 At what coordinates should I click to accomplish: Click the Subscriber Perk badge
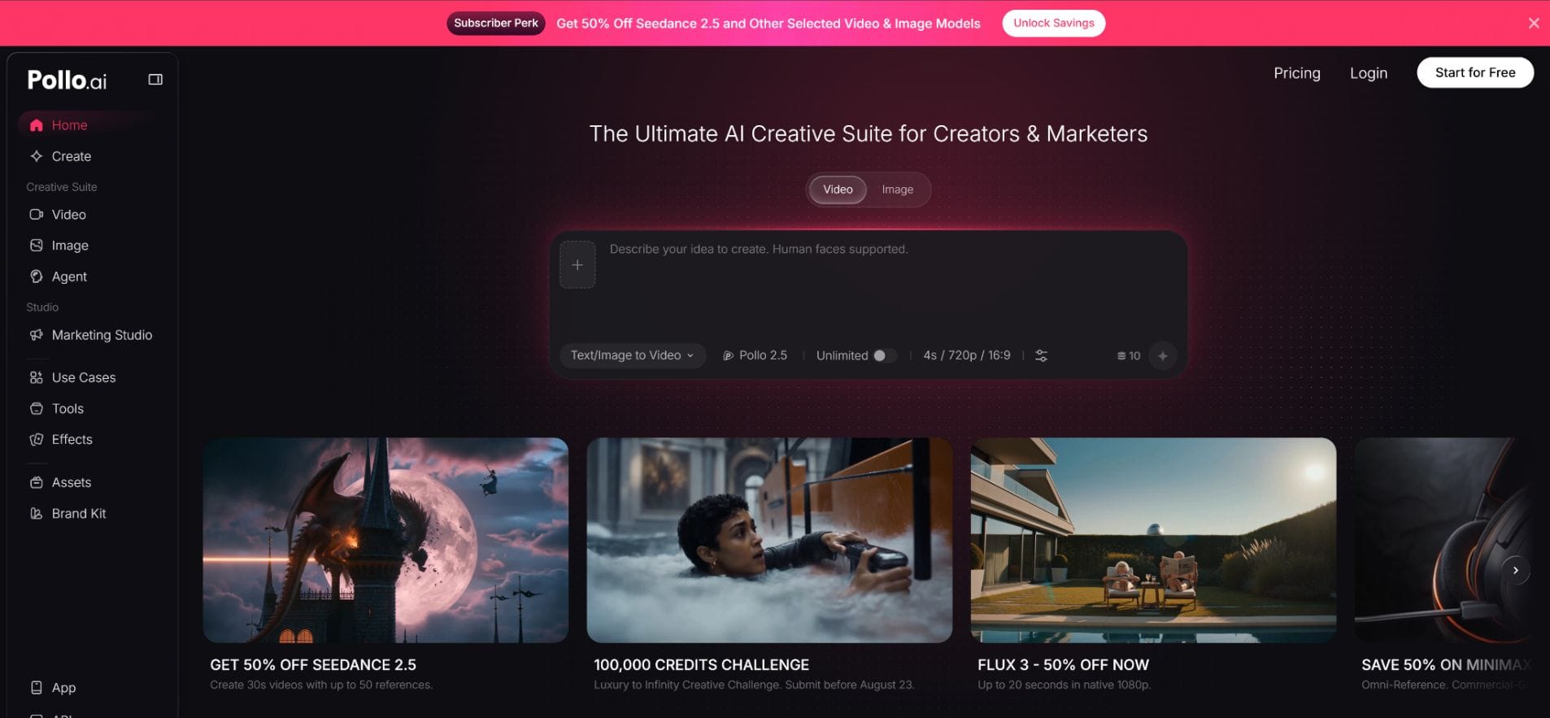(496, 23)
